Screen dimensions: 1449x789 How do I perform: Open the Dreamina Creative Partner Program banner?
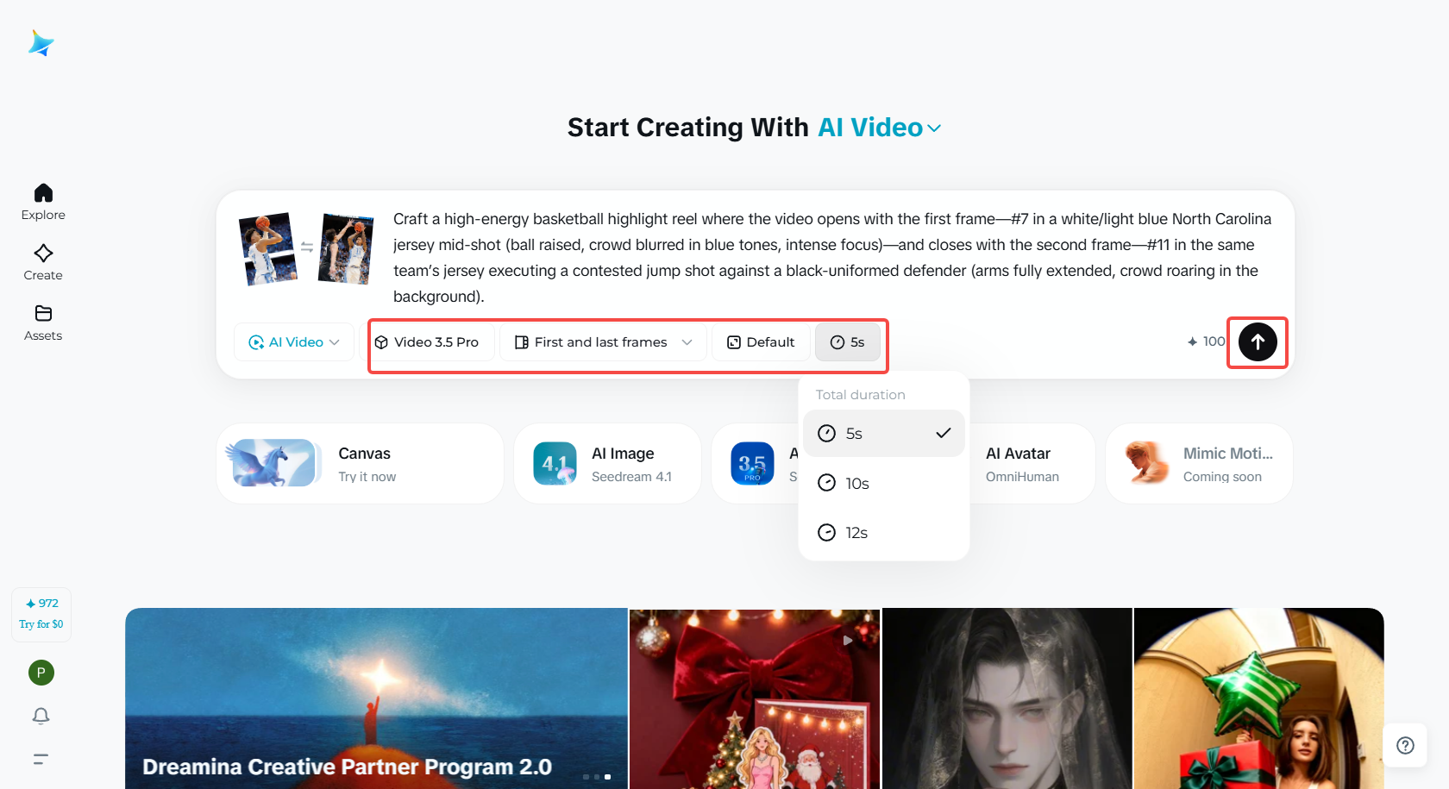click(x=376, y=698)
